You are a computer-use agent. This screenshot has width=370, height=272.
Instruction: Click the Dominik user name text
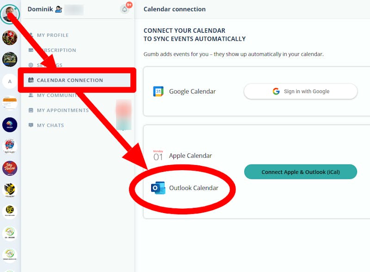(x=40, y=9)
